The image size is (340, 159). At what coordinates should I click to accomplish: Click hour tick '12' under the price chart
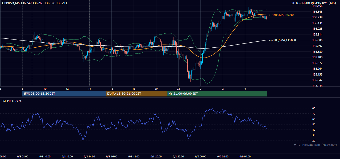67,89
